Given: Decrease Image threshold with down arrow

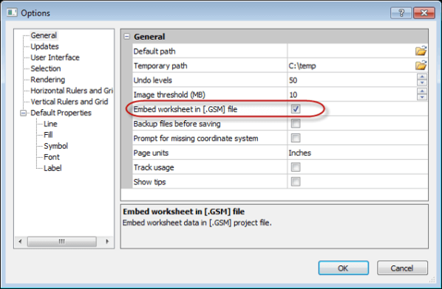Looking at the screenshot, I should (422, 97).
